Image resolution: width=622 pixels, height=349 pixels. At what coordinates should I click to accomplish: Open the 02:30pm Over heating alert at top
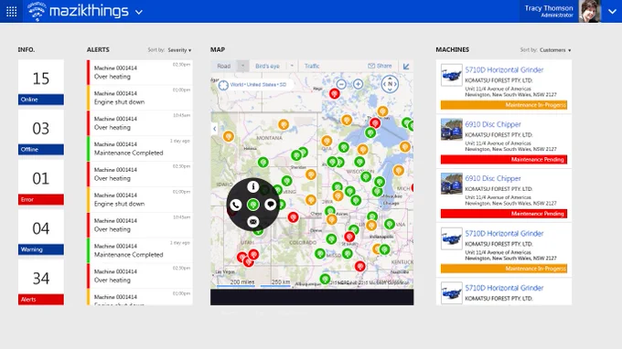coord(140,72)
